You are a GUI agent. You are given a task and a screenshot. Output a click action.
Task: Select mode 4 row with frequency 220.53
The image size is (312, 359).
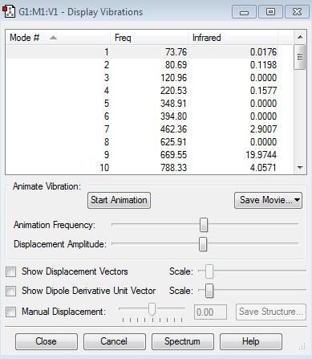point(142,91)
